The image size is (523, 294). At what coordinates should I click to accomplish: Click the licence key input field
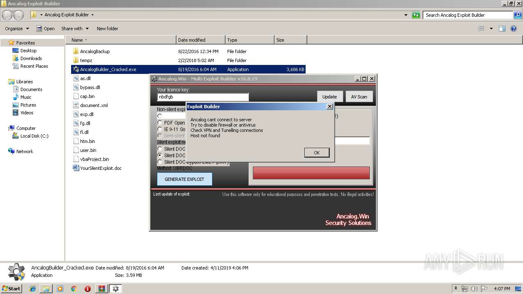(x=203, y=97)
